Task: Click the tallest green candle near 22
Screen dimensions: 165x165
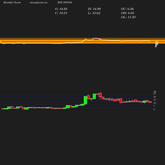Action: (85, 100)
